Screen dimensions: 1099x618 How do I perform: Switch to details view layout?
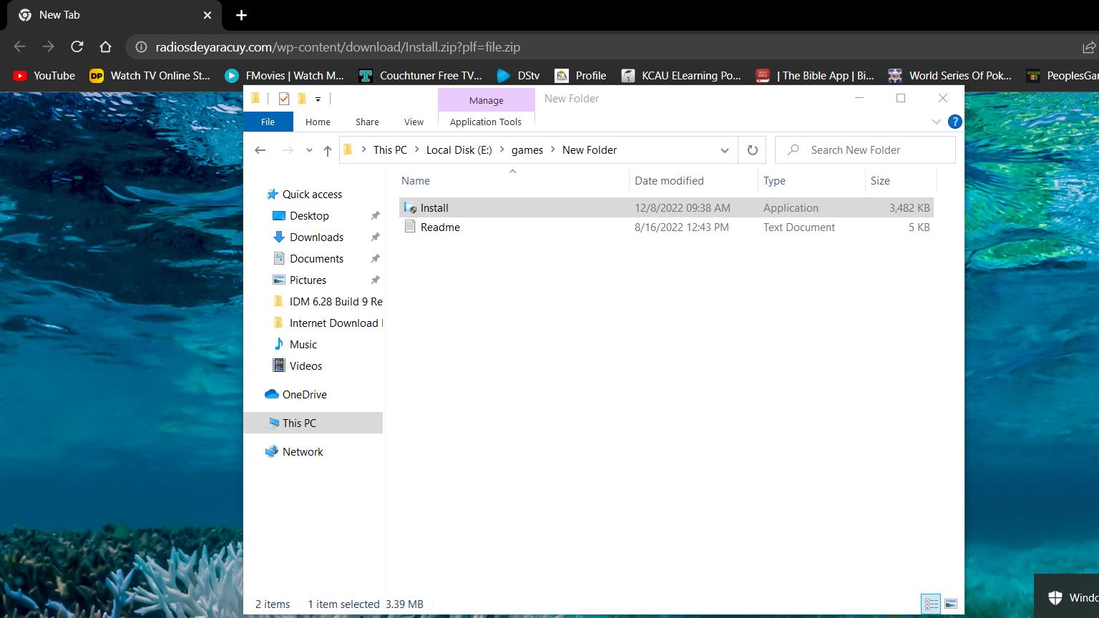pyautogui.click(x=931, y=604)
